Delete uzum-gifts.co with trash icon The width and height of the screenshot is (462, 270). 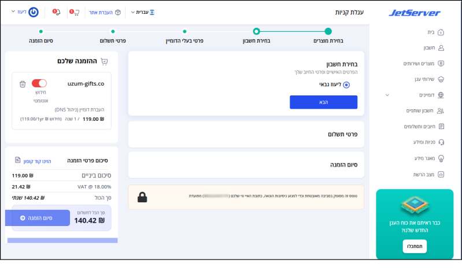[23, 84]
